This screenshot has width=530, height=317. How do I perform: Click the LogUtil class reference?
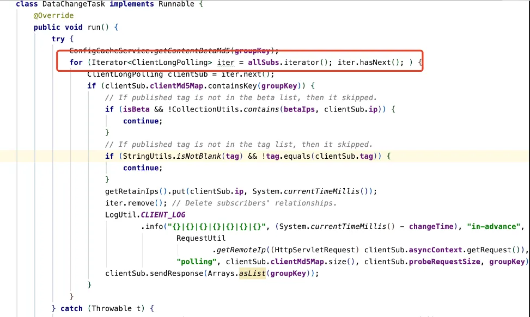[x=121, y=215]
